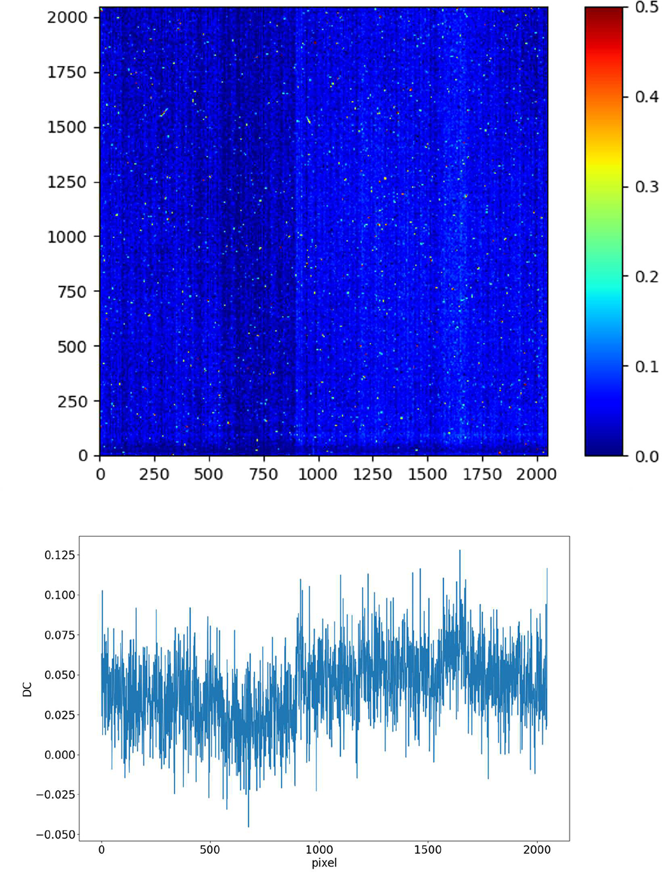Click the 1500 tick on the line plot x-axis
This screenshot has height=872, width=662.
(x=428, y=850)
